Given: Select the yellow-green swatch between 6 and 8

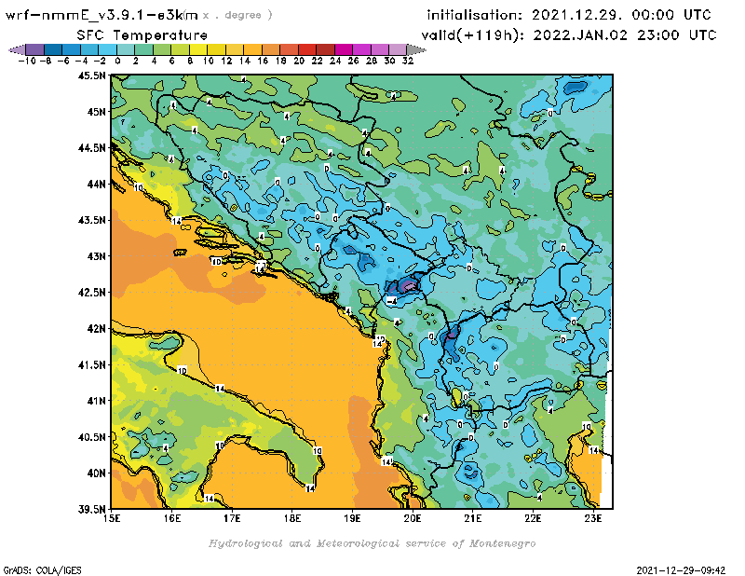Looking at the screenshot, I should coord(180,49).
